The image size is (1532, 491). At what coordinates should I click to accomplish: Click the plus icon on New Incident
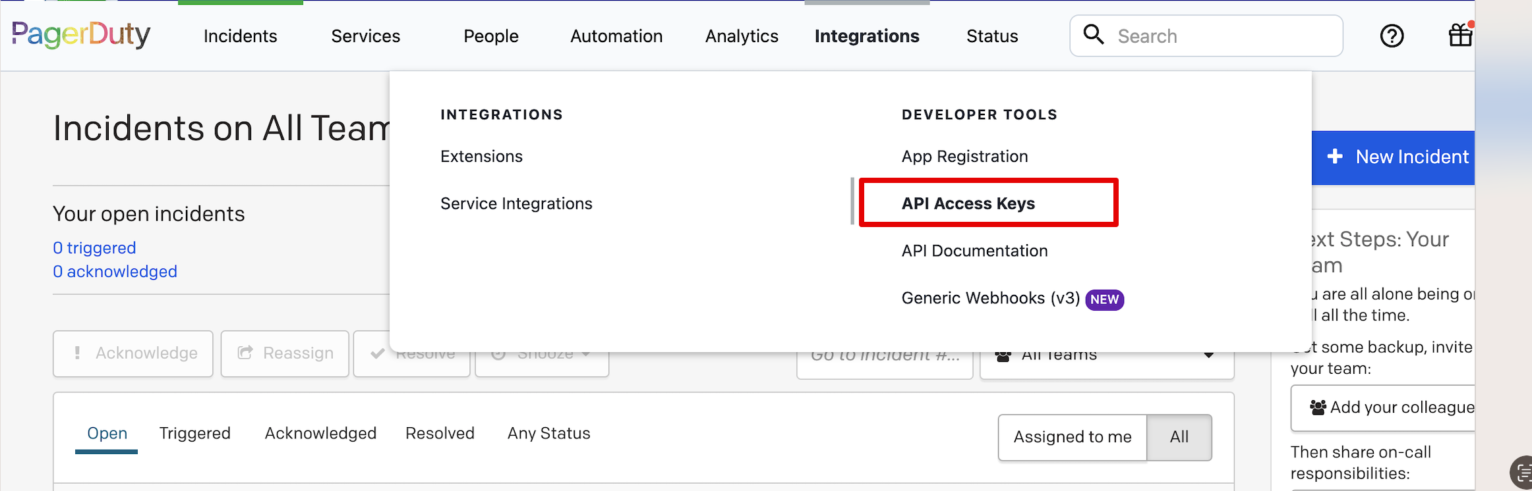1335,157
